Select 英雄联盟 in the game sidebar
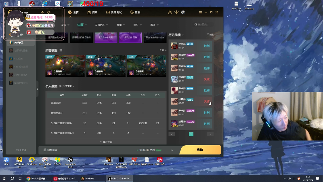This screenshot has height=182, width=323. (x=21, y=42)
